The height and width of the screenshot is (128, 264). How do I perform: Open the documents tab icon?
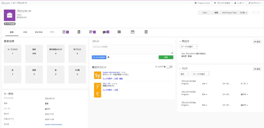click(79, 32)
